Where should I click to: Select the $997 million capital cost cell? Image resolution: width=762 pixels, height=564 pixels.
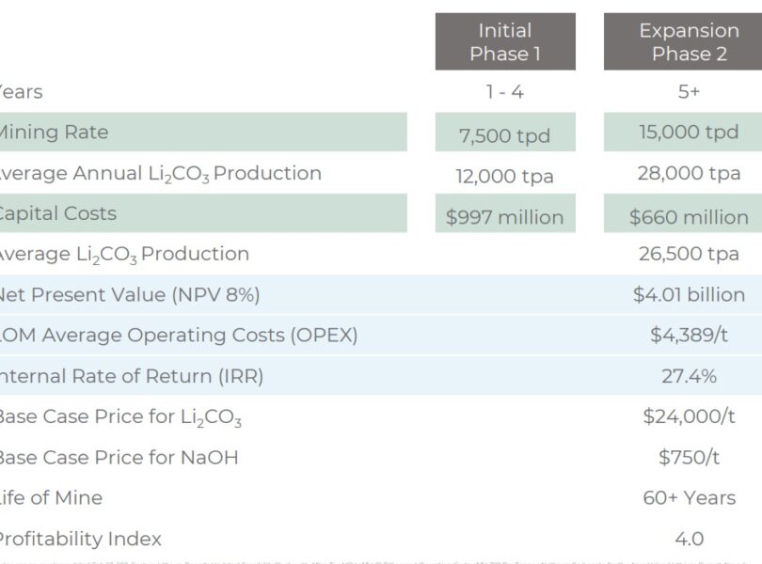tap(505, 217)
